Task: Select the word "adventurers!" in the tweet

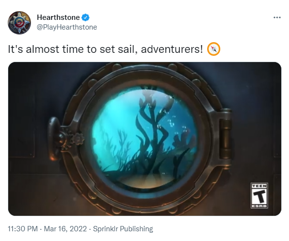Action: [x=172, y=49]
